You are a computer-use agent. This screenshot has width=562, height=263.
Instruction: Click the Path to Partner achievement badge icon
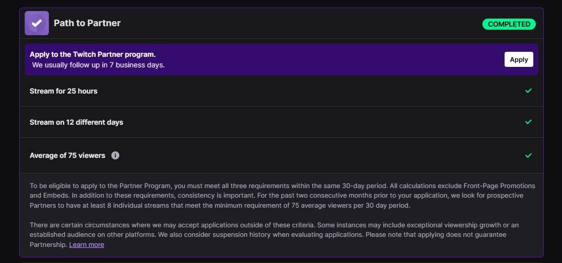pyautogui.click(x=37, y=23)
